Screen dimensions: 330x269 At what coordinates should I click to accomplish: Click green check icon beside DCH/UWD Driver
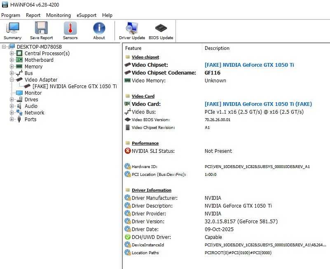(x=128, y=237)
